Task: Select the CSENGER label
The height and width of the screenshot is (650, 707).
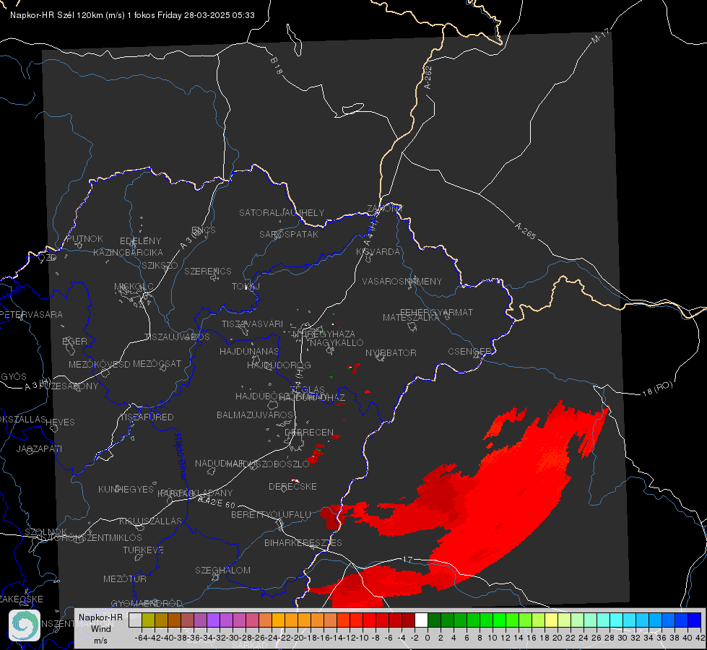Action: click(470, 352)
